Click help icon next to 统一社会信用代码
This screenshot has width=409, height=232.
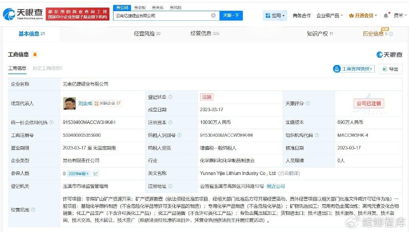click(x=52, y=122)
